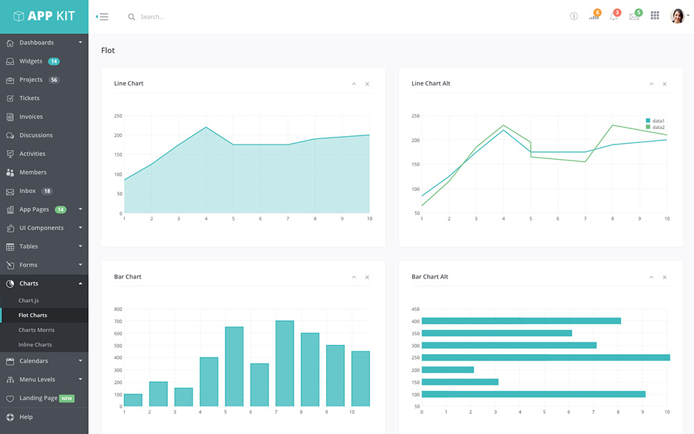
Task: Go to the Invoices page
Action: (x=31, y=117)
